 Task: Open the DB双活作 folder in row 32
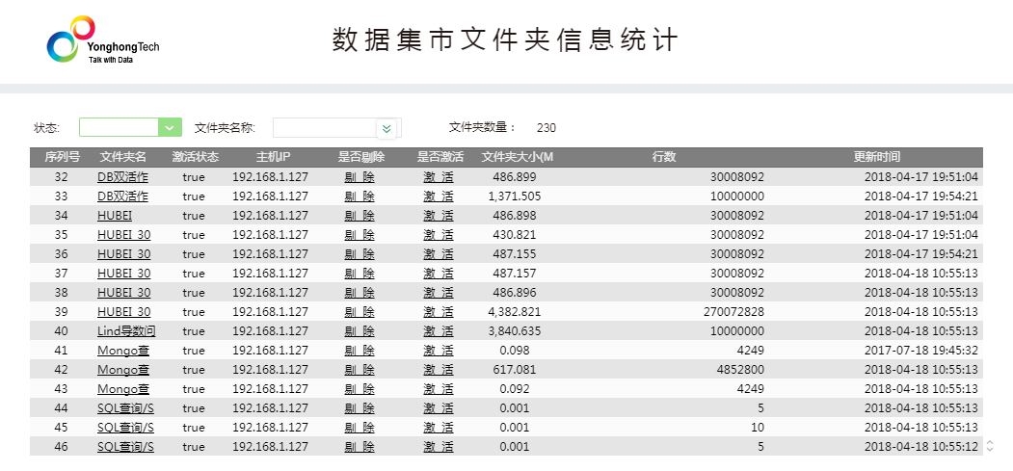click(122, 177)
